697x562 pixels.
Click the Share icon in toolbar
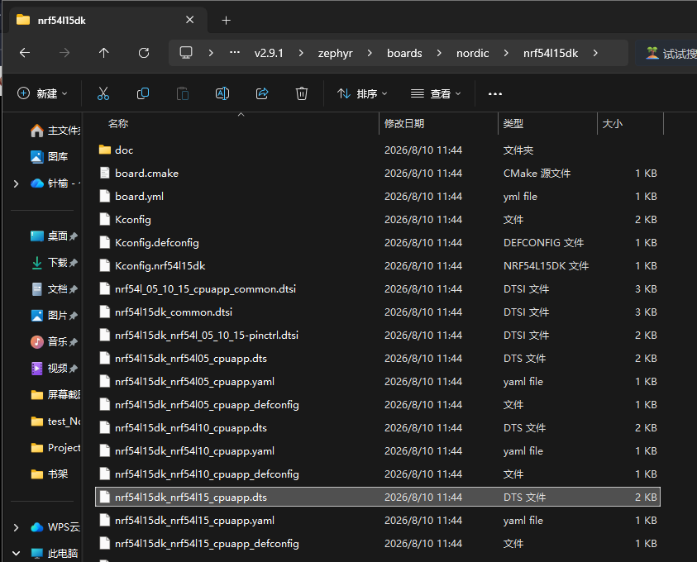coord(262,93)
